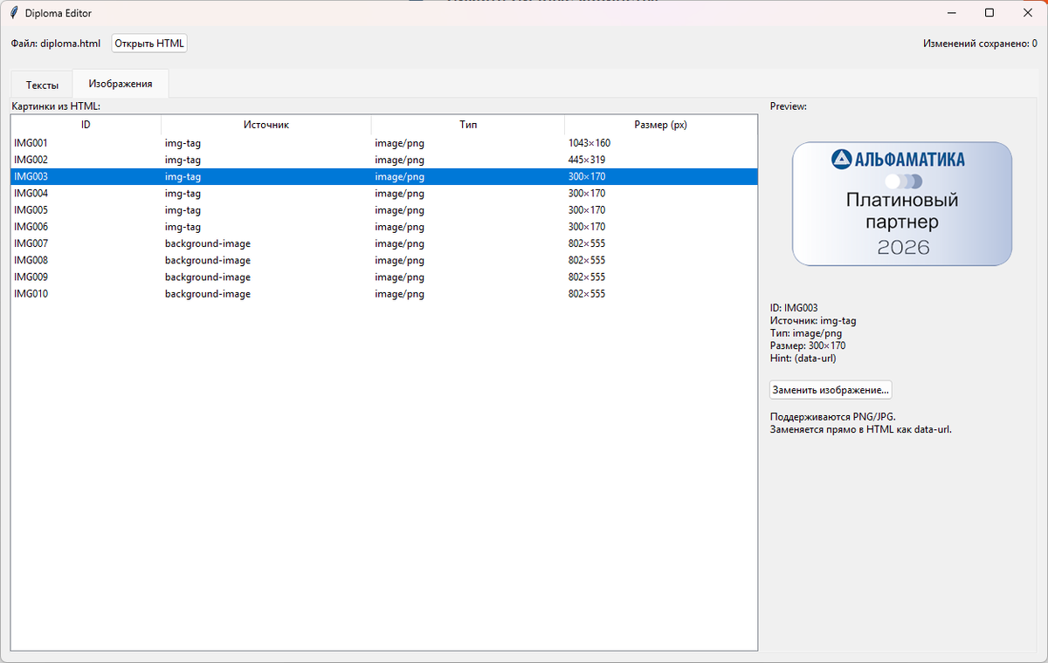Click the Поддерживаются PNG/JPG note
1048x663 pixels.
pyautogui.click(x=832, y=417)
